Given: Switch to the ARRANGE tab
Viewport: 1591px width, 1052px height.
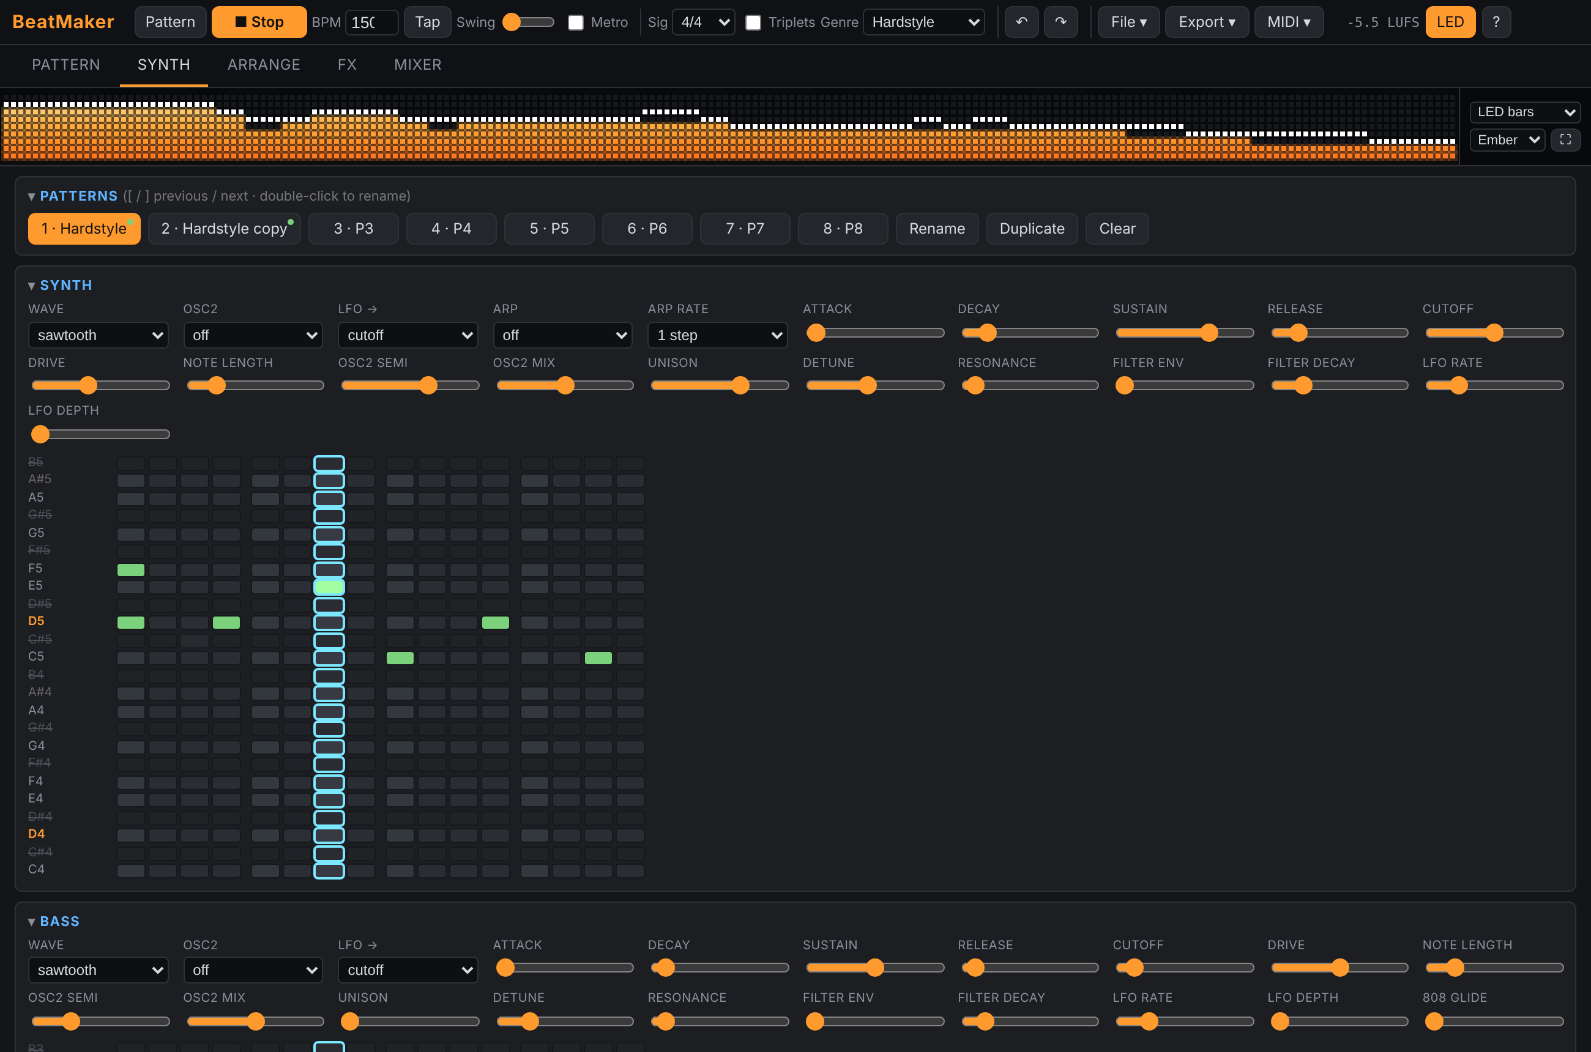Looking at the screenshot, I should tap(264, 65).
